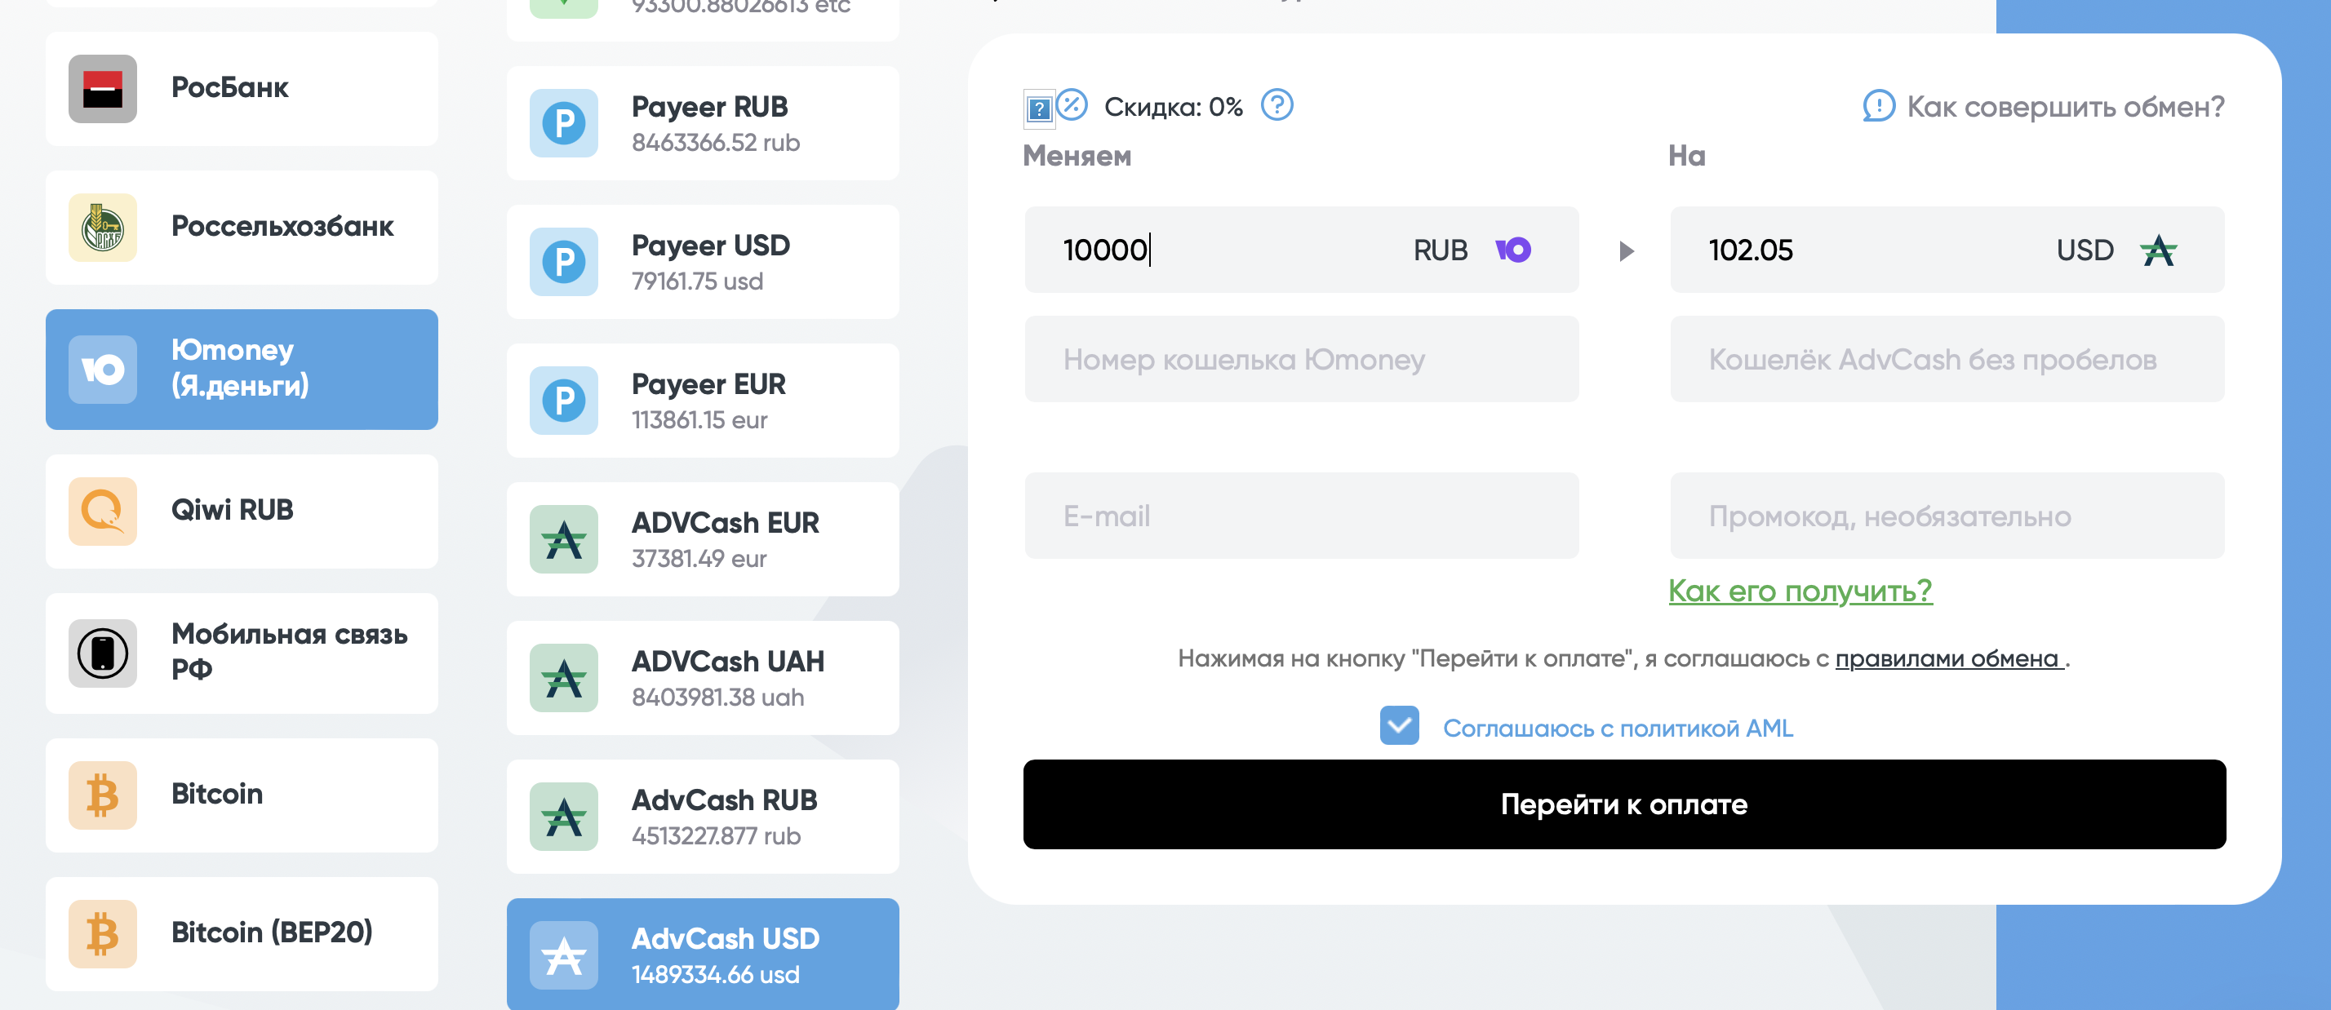Click the Юmoney (Я.деньги) icon in sidebar
The image size is (2331, 1010).
[x=103, y=369]
